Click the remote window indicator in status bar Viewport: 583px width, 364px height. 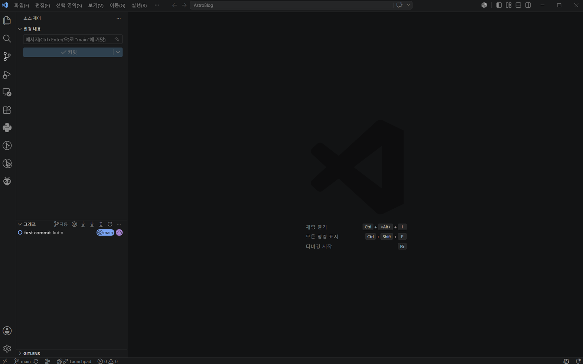click(5, 361)
